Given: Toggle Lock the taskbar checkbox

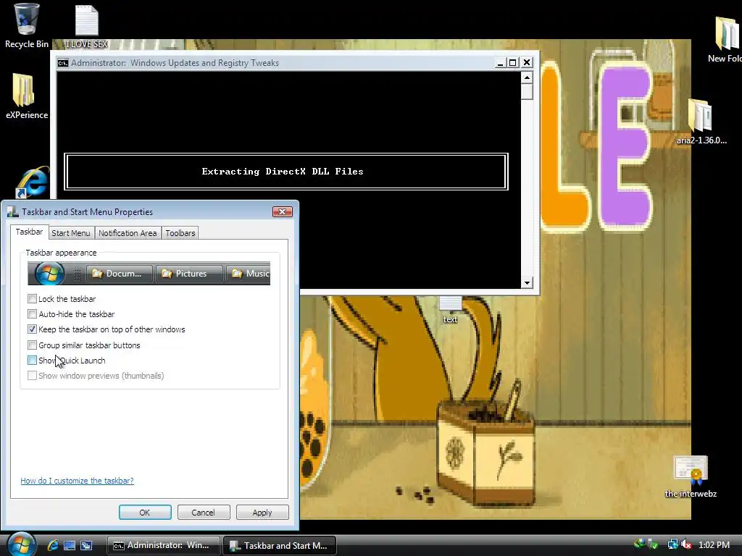Looking at the screenshot, I should [x=32, y=299].
